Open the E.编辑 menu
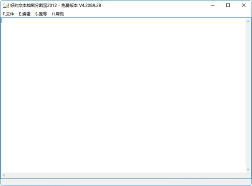252x186 pixels. coord(25,14)
